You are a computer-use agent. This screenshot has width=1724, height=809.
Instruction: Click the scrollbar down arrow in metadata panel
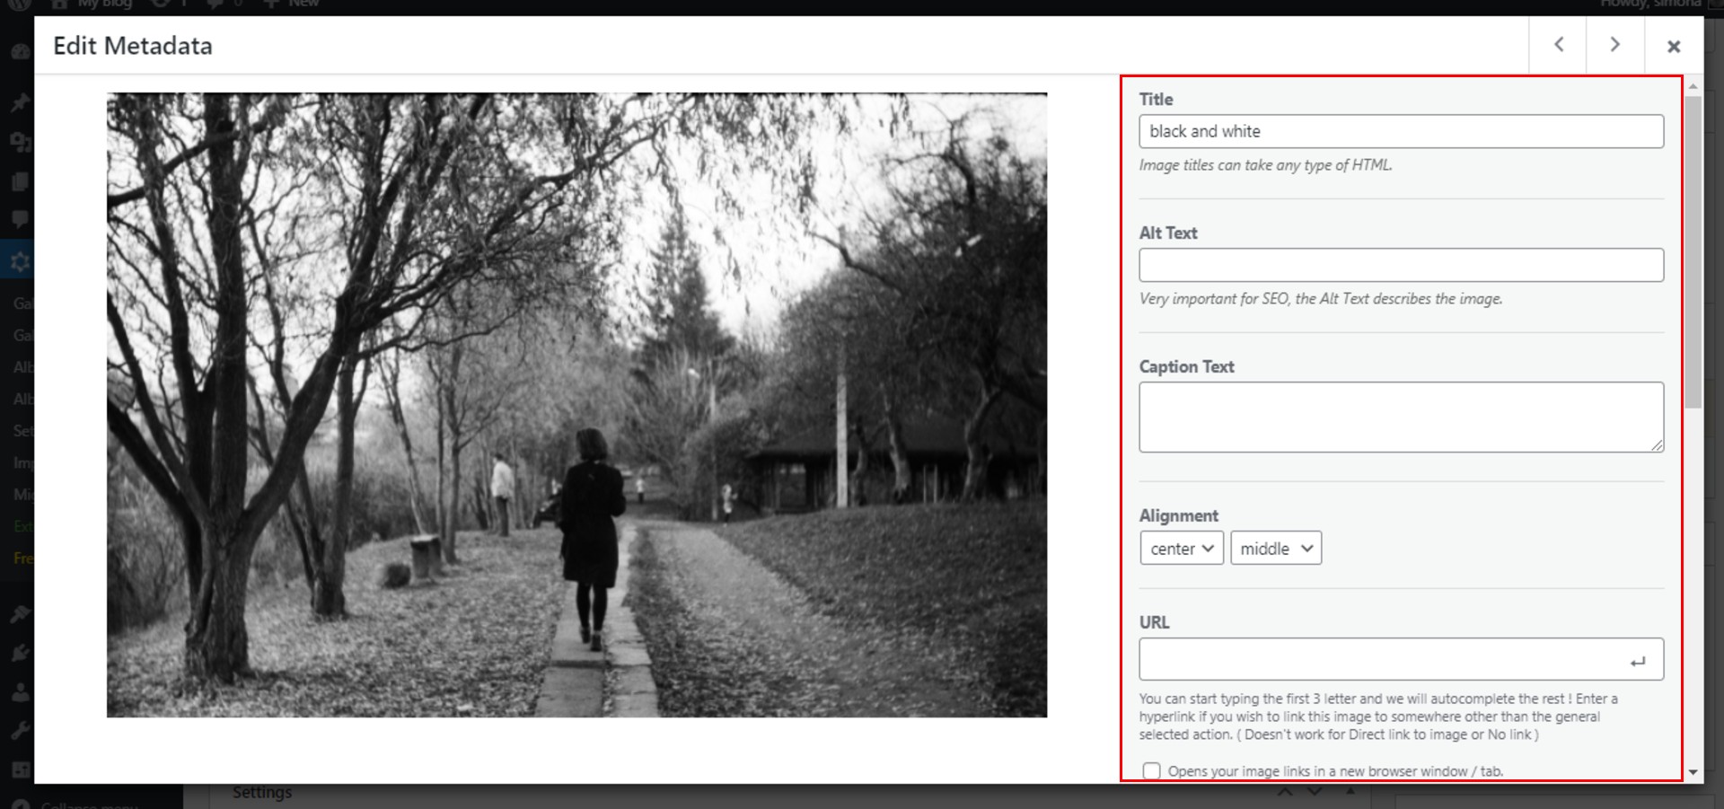[1693, 772]
